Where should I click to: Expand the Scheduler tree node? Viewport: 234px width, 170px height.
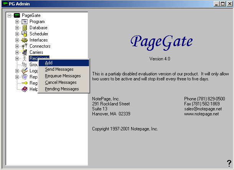pos(17,34)
